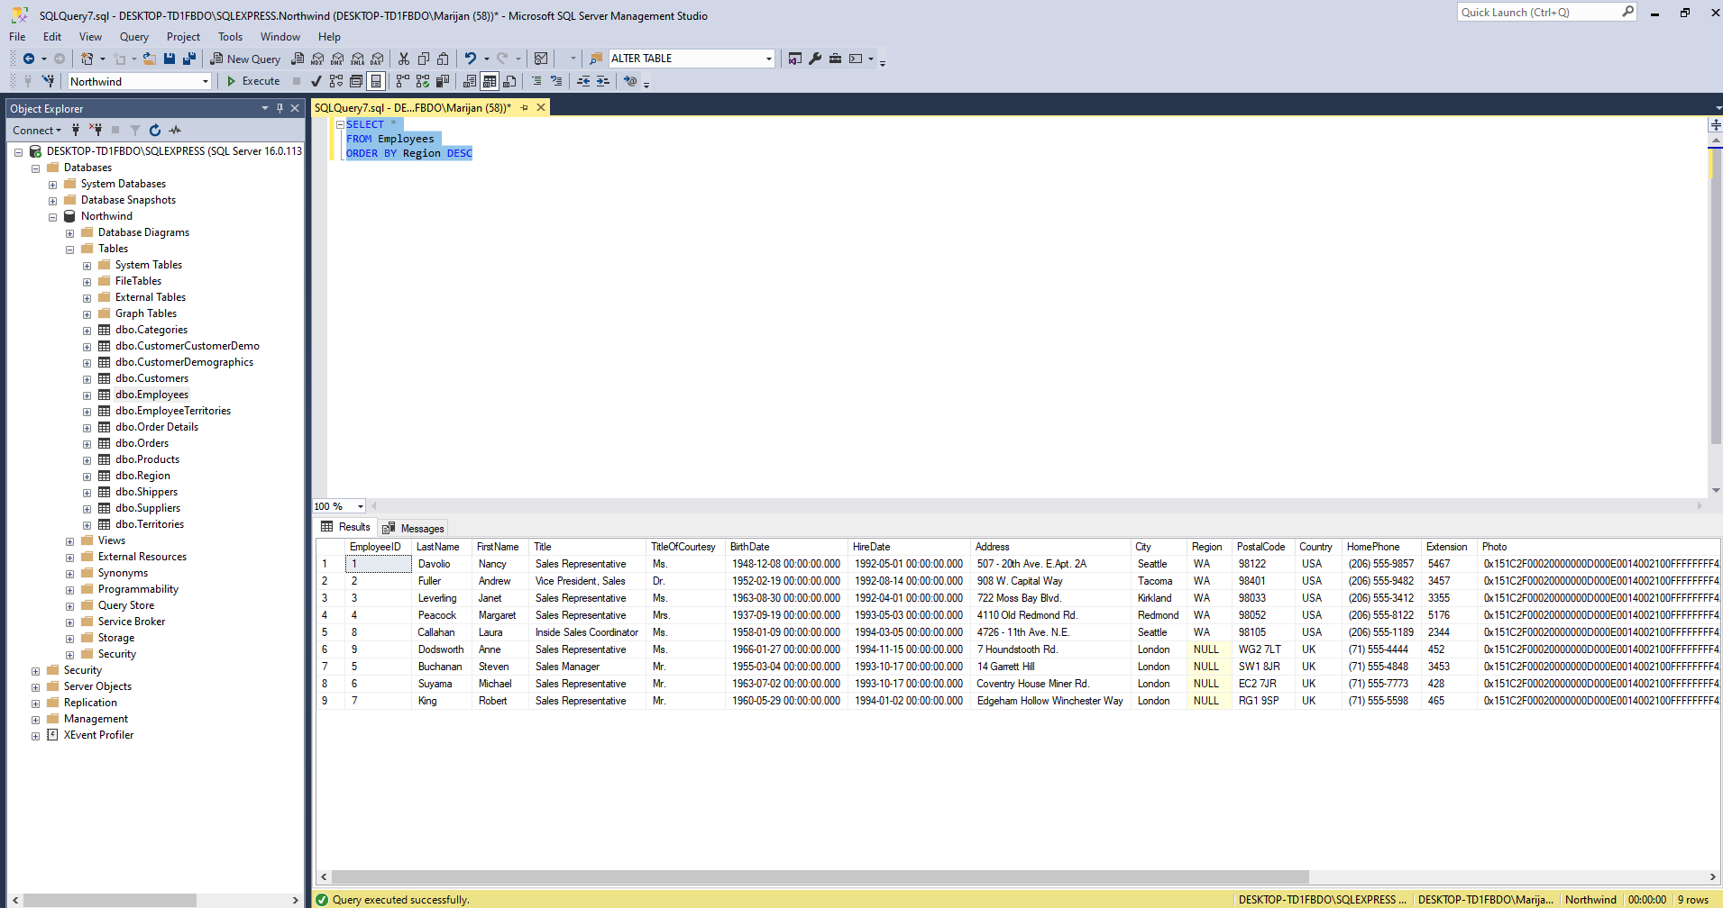Toggle Include Client Statistics
1723x908 pixels.
coord(443,81)
